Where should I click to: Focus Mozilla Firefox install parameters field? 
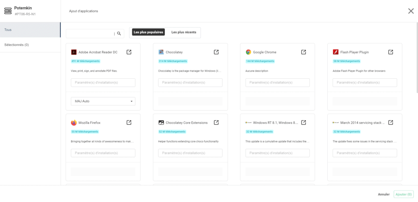point(103,153)
